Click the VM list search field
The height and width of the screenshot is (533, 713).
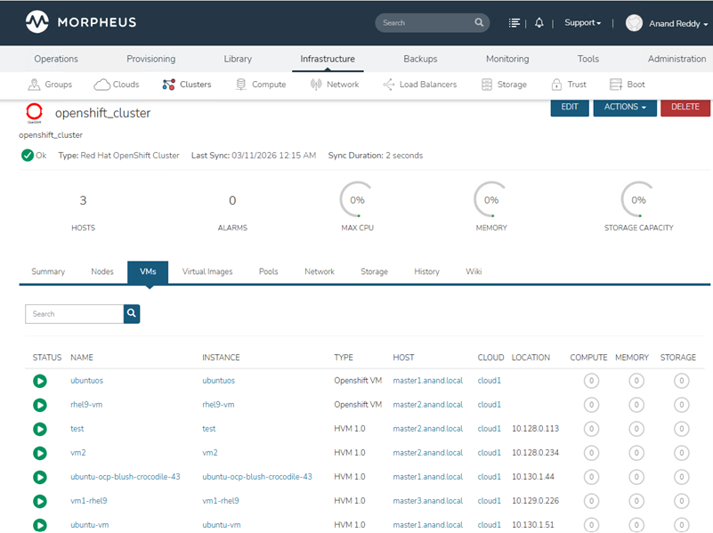74,313
